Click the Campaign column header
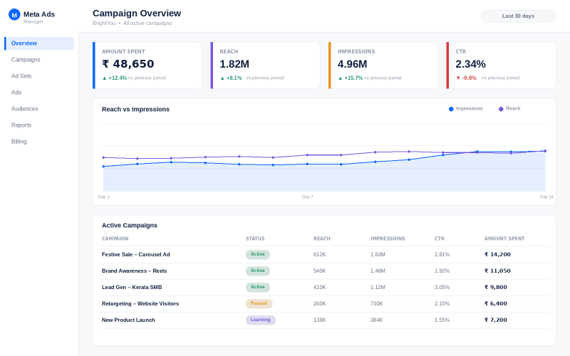 115,239
